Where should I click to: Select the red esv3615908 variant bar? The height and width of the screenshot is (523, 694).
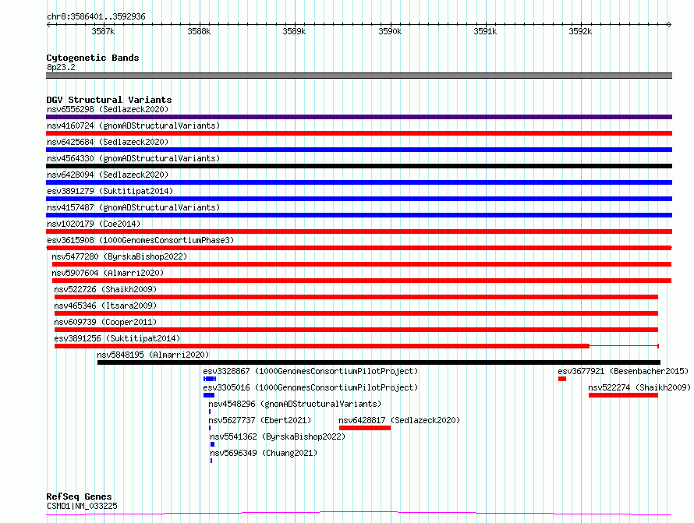click(x=359, y=248)
